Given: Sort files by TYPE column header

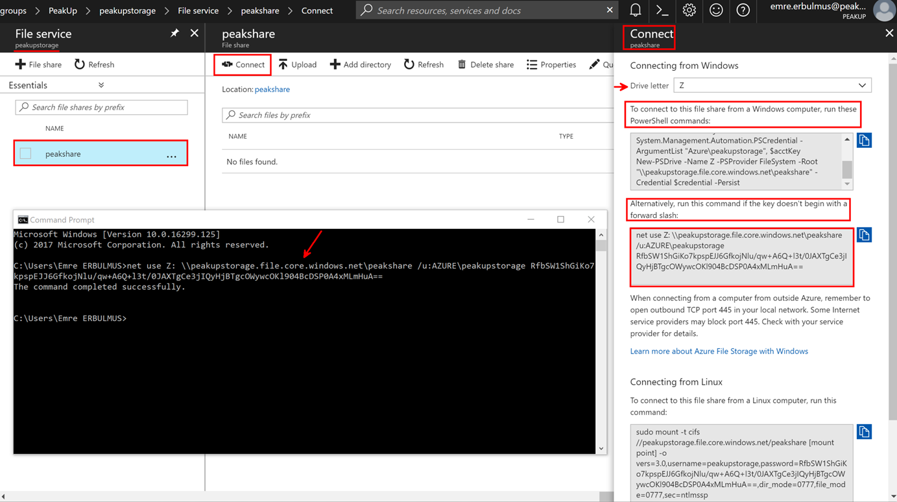Looking at the screenshot, I should coord(566,136).
